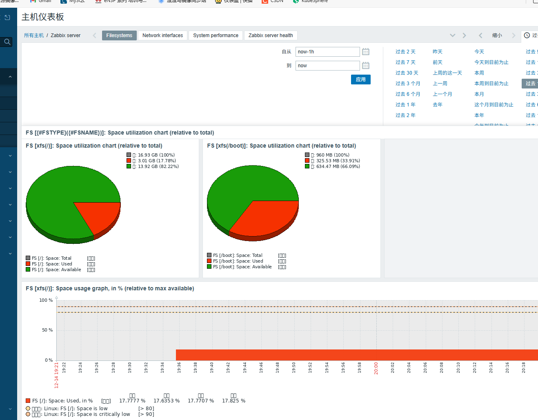
Task: Click the compact sidebar toggle icon
Action: 7,17
